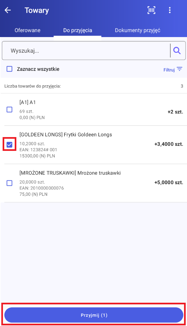
Task: Open the Dokumenty przyjęć tab
Action: pos(138,31)
